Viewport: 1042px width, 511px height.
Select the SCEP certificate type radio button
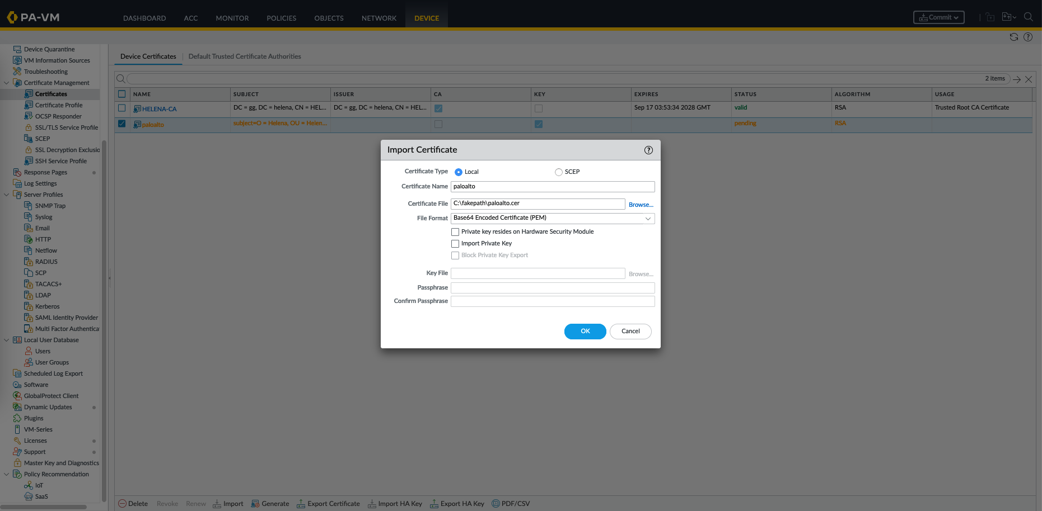click(x=559, y=172)
